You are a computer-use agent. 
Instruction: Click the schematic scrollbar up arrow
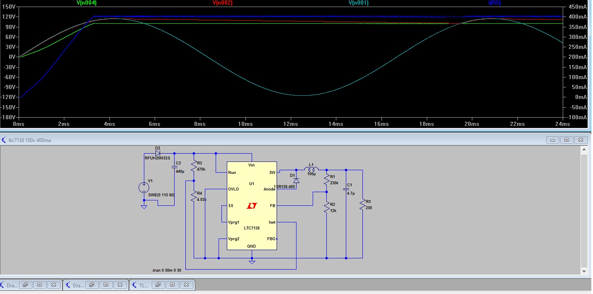point(585,149)
